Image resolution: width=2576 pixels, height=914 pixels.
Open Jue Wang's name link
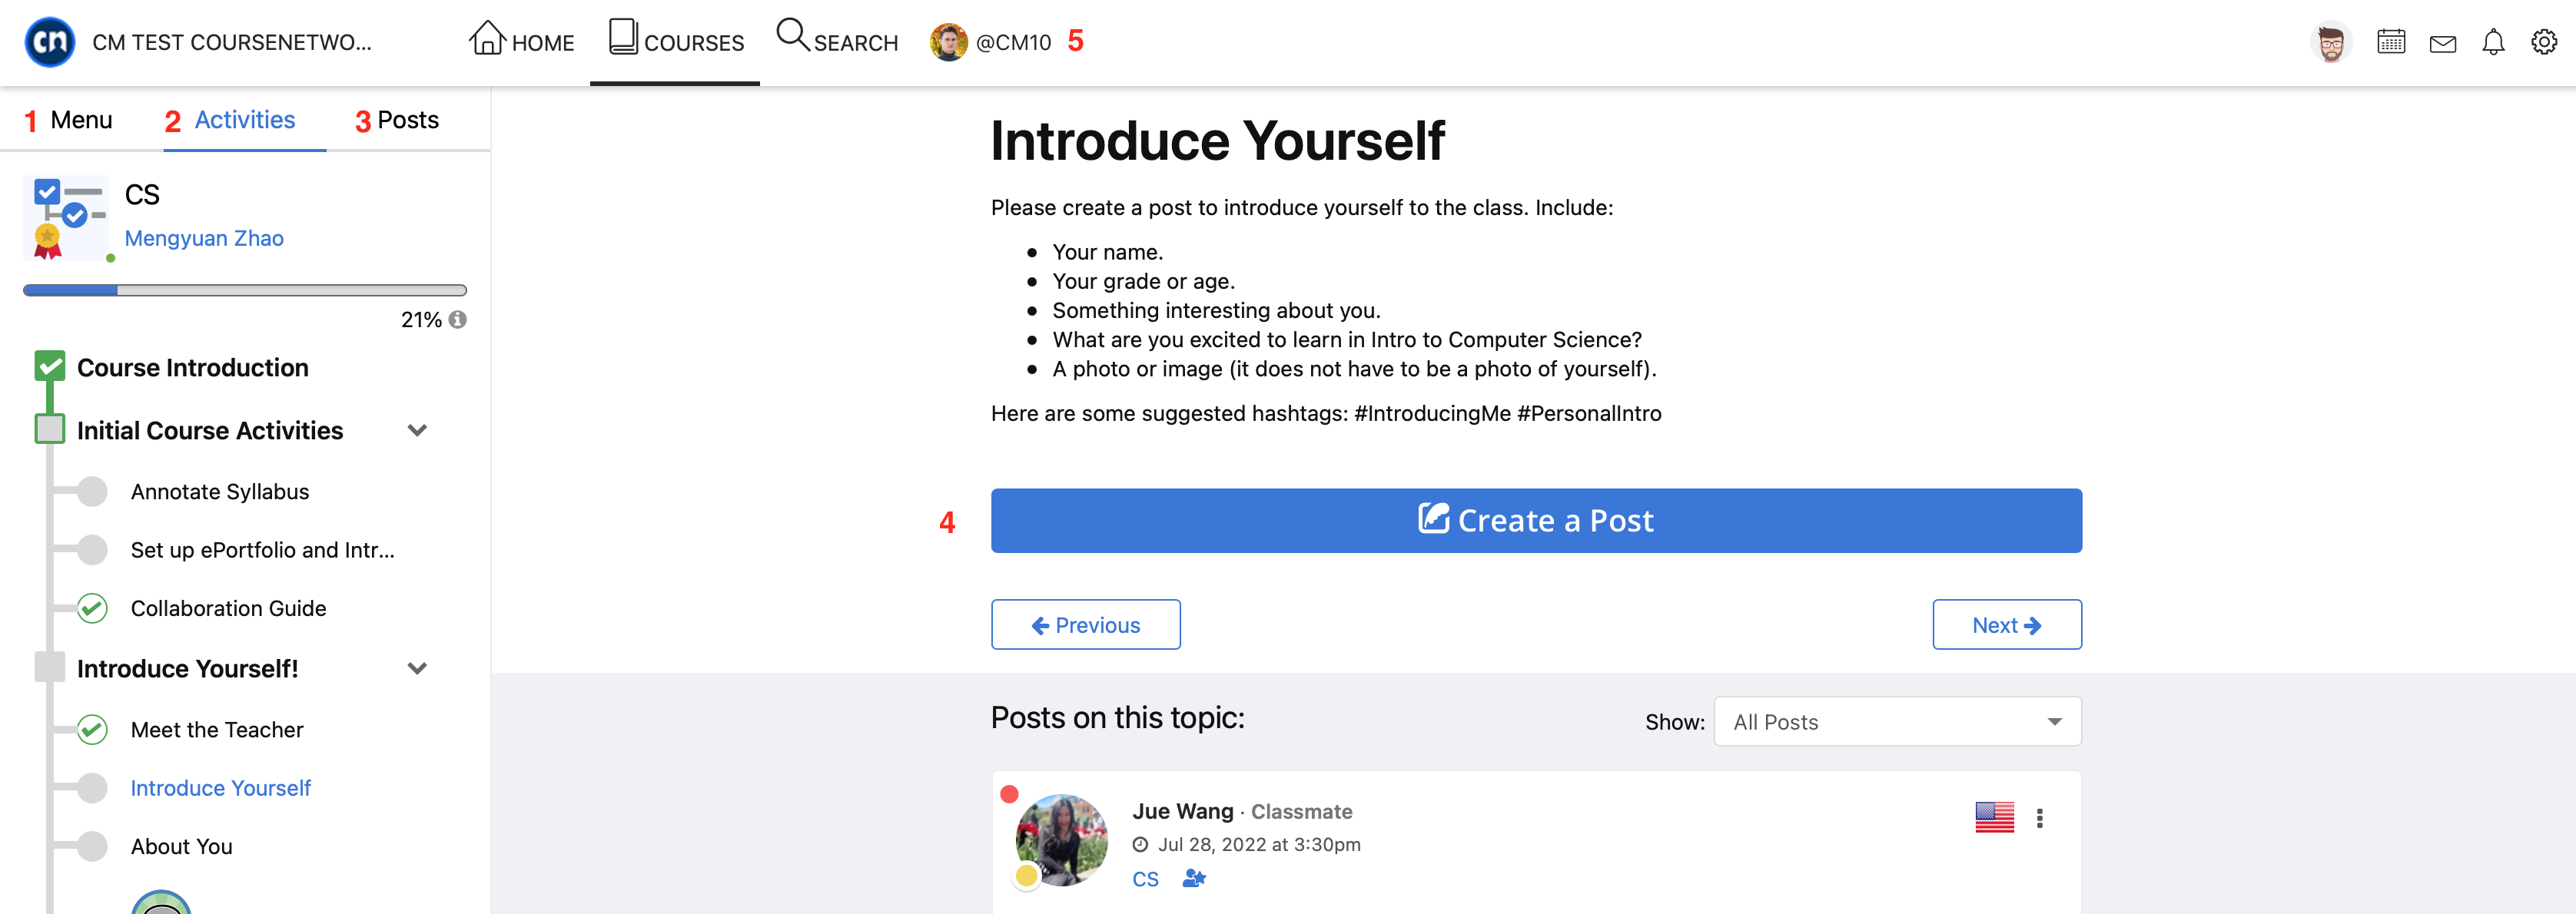pos(1182,811)
